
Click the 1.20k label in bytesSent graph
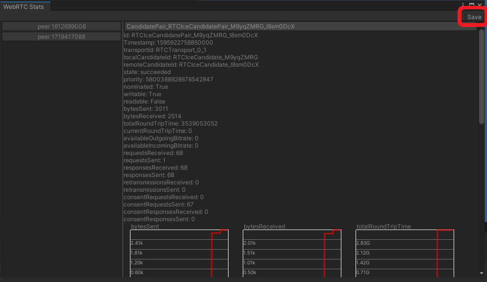(137, 263)
